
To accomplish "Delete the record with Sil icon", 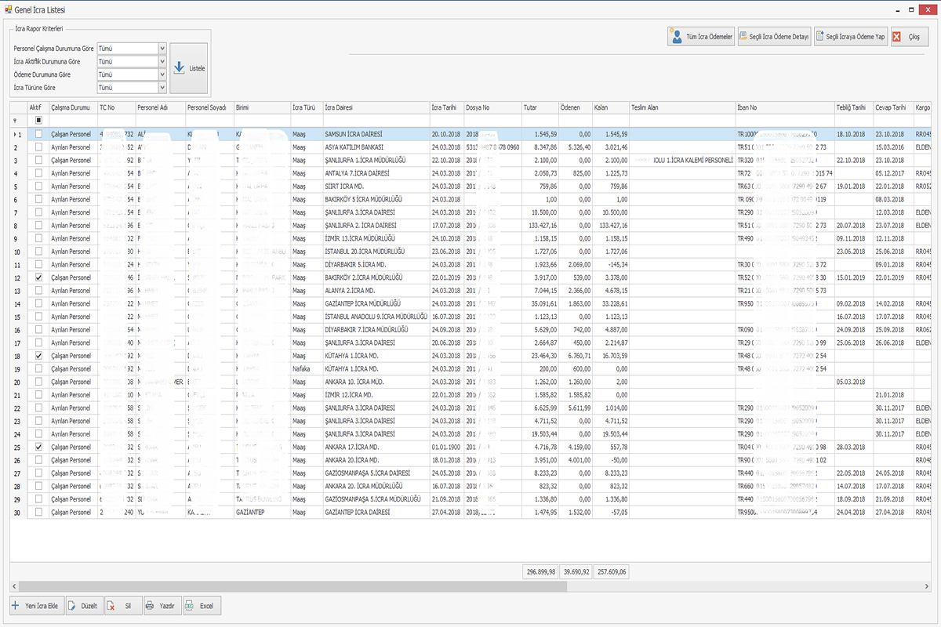I will pyautogui.click(x=111, y=606).
